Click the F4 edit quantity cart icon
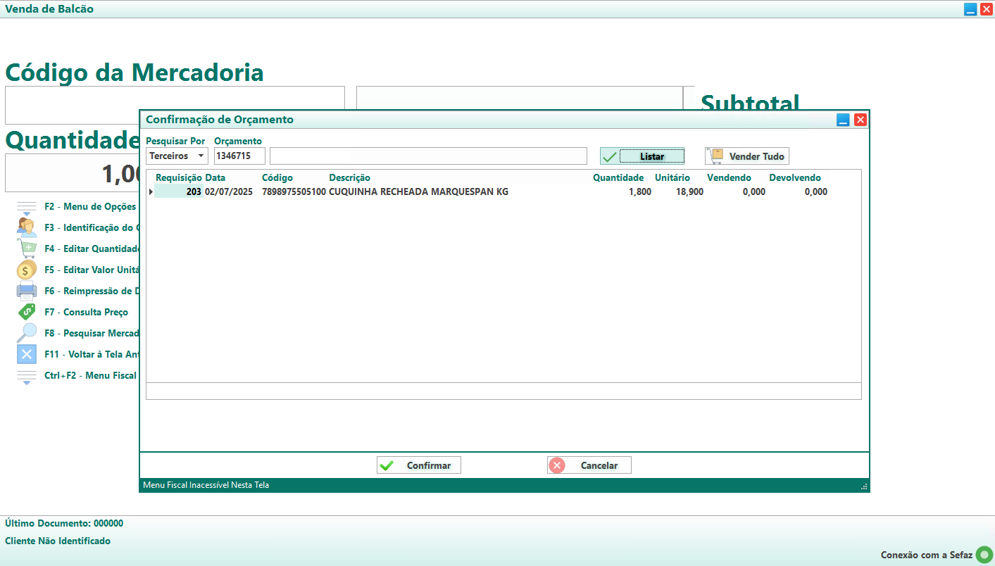Image resolution: width=995 pixels, height=566 pixels. click(26, 249)
